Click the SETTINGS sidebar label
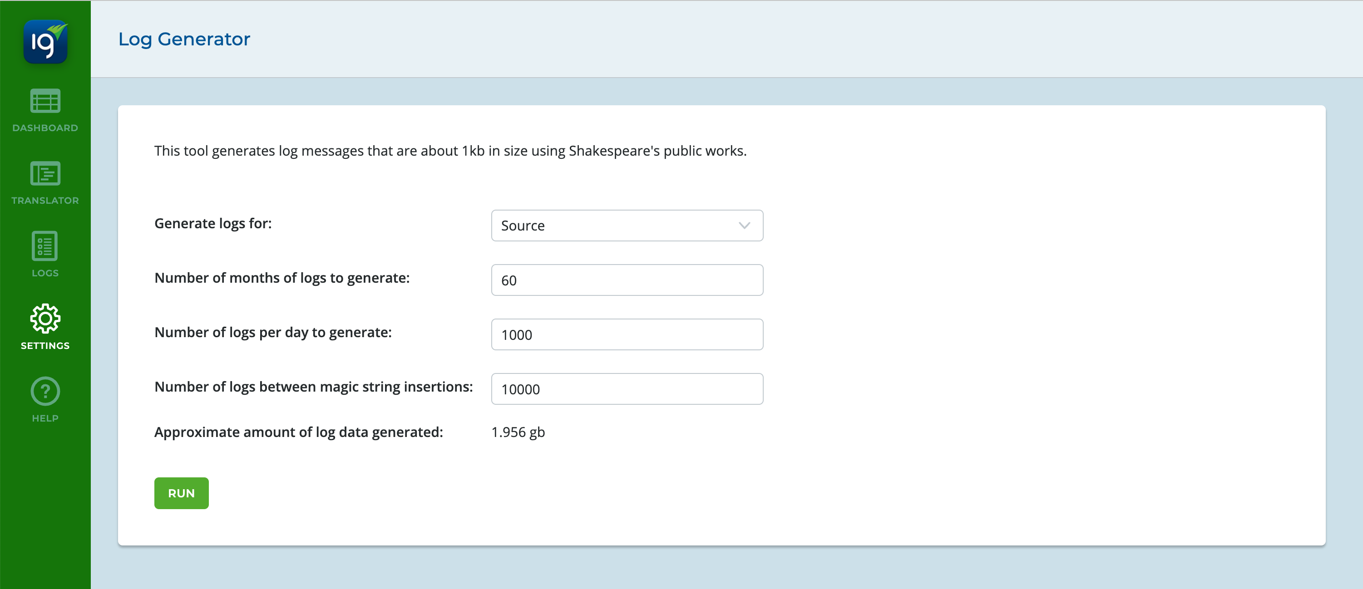Viewport: 1363px width, 589px height. tap(45, 346)
